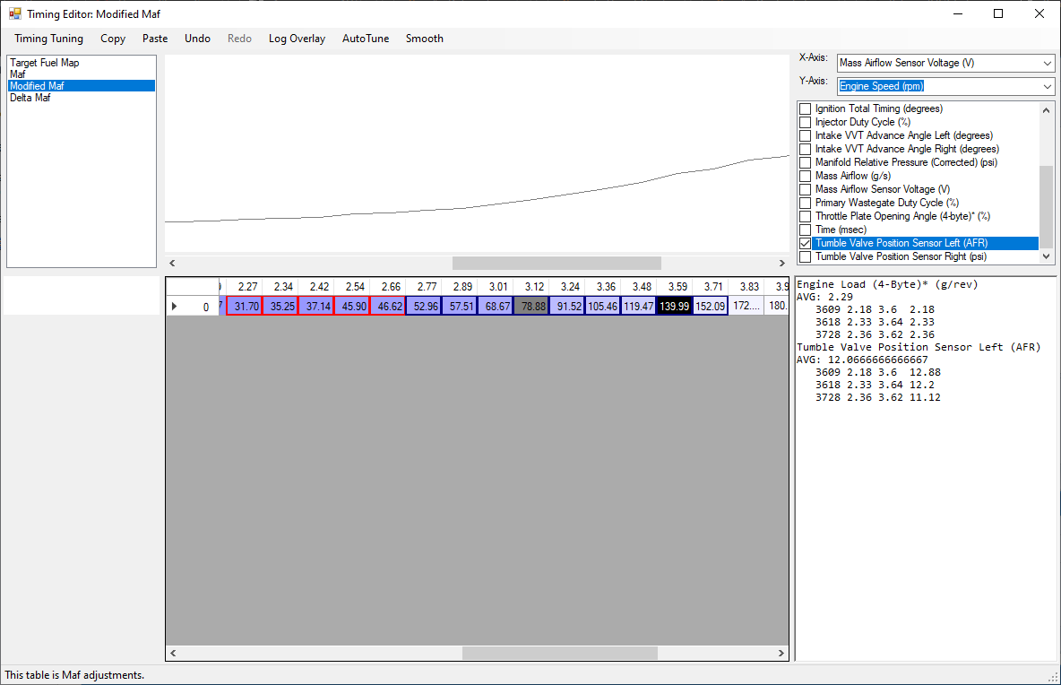Open the Log Overlay menu
1061x685 pixels.
coord(297,39)
